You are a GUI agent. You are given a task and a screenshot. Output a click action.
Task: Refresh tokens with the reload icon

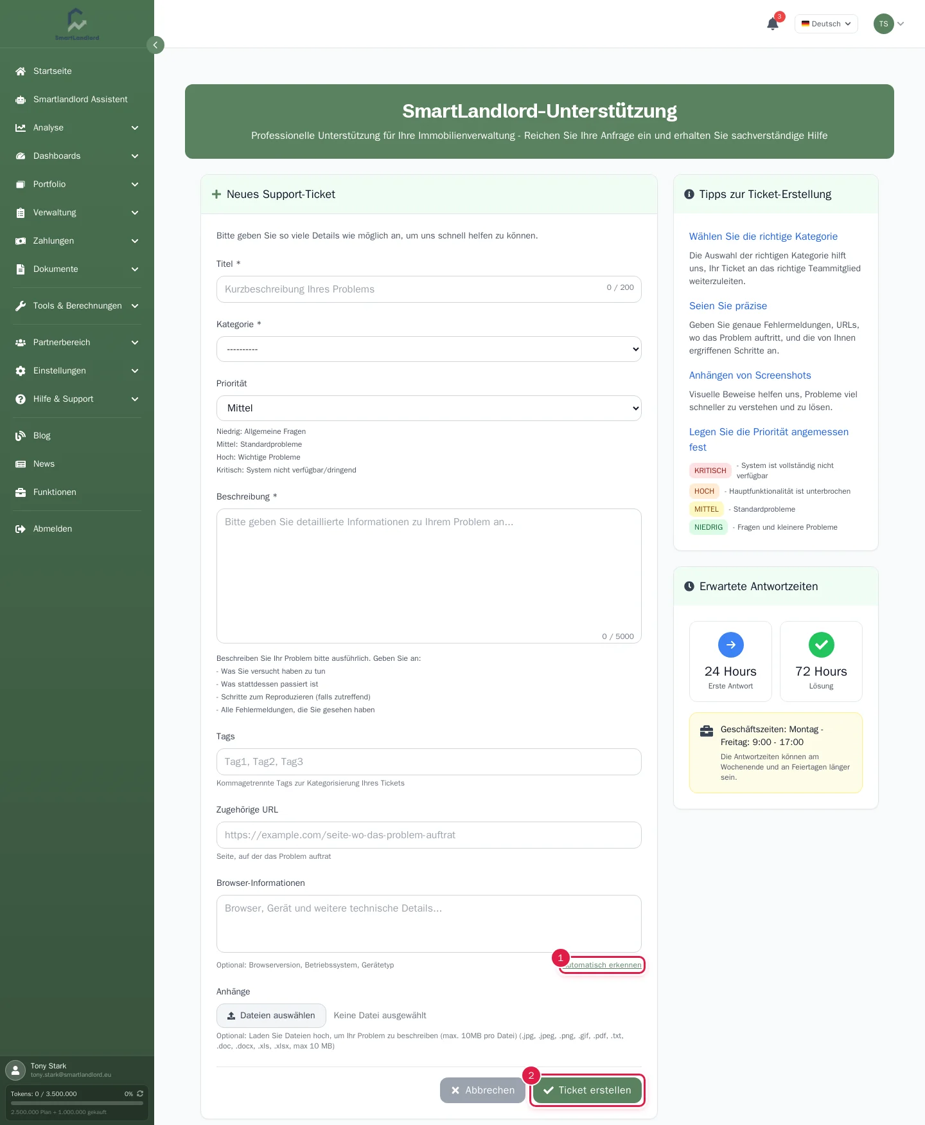[139, 1093]
